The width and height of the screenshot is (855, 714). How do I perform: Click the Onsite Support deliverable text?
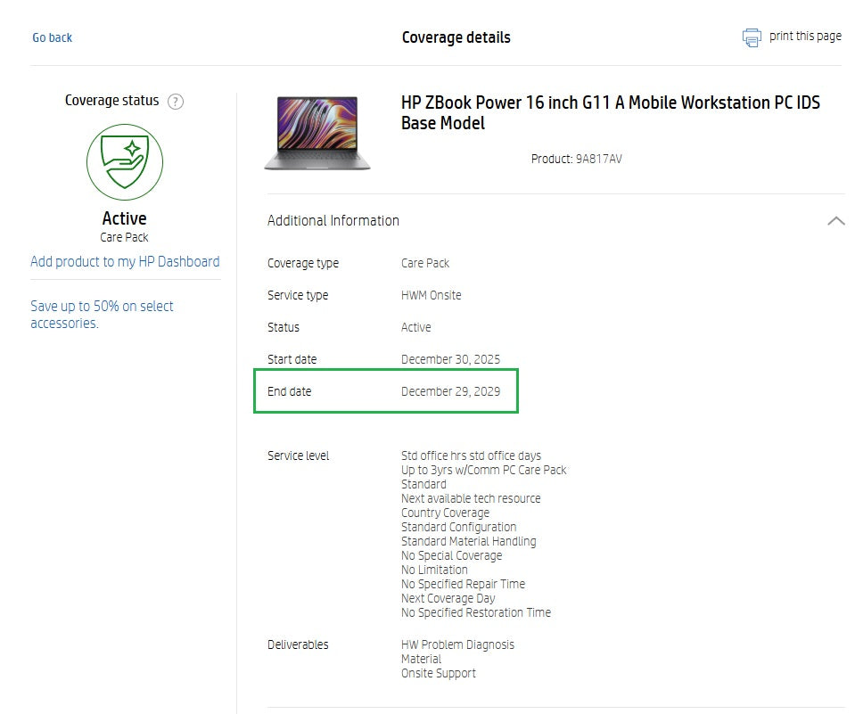click(439, 673)
